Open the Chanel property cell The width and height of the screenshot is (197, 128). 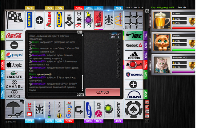tap(14, 84)
